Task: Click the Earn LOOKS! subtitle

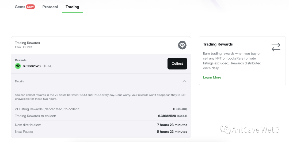Action: [23, 47]
